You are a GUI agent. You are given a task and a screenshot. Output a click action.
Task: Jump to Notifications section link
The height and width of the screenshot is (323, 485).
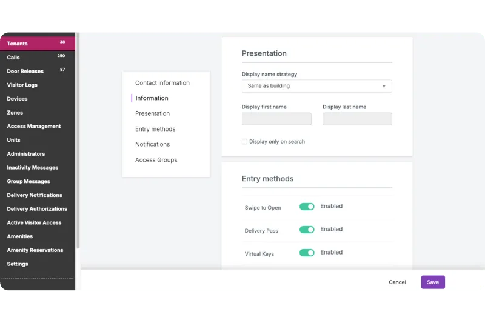click(x=153, y=144)
